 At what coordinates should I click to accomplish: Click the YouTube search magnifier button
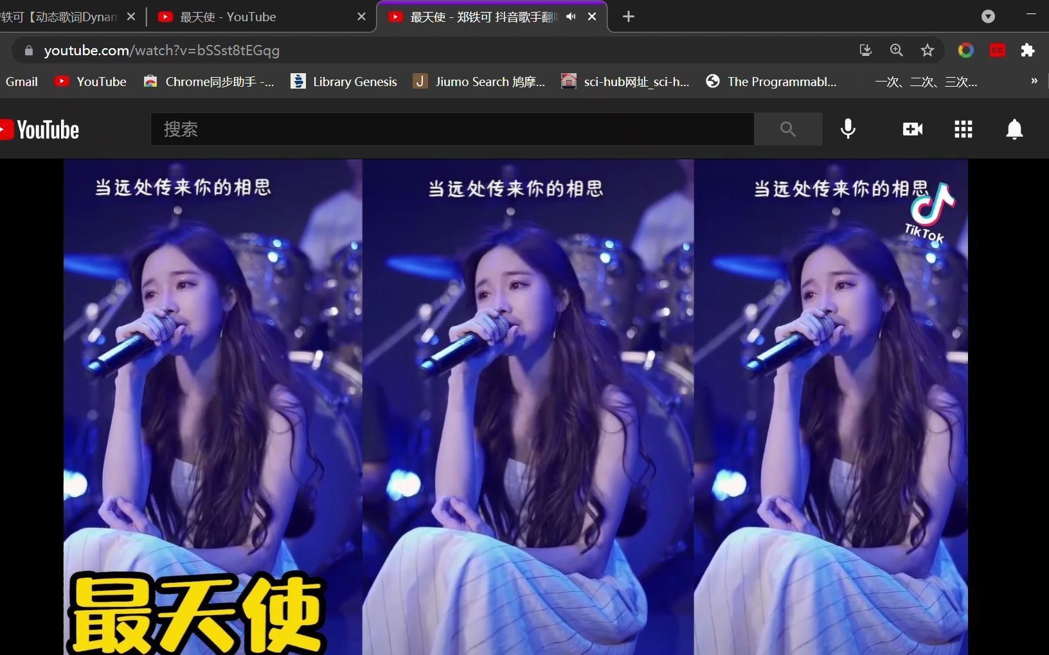tap(788, 129)
